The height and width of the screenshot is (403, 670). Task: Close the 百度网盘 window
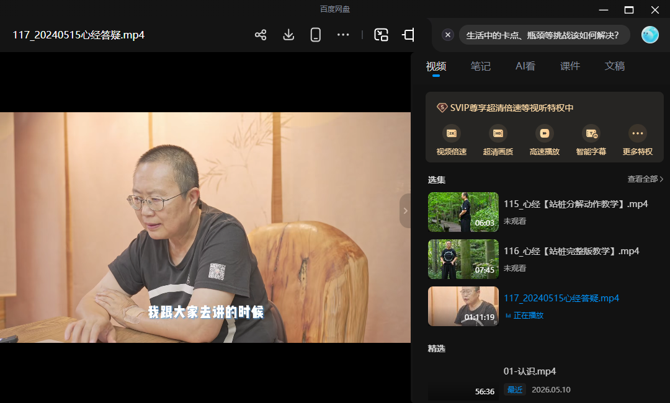655,10
